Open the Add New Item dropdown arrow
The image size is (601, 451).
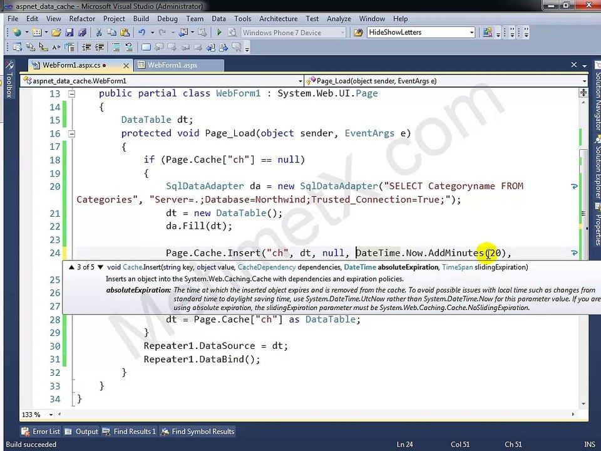(x=46, y=33)
